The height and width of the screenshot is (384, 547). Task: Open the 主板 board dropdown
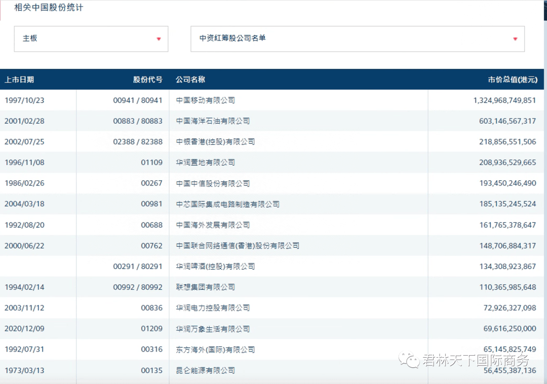point(91,39)
